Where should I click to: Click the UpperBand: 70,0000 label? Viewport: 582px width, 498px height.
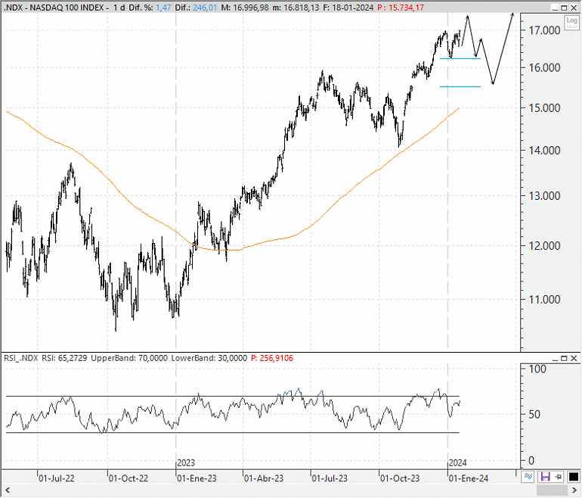129,358
